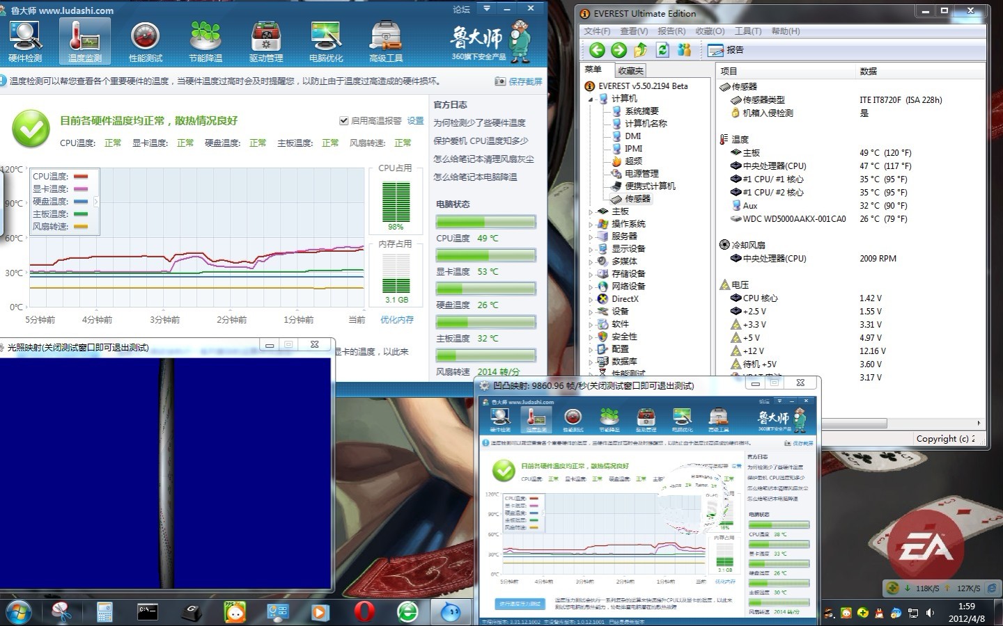Click the 论坛 forum link in Ludashi
This screenshot has width=1003, height=626.
[461, 9]
